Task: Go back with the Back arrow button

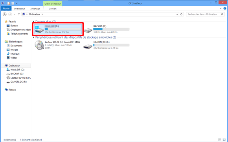Action: 5,14
